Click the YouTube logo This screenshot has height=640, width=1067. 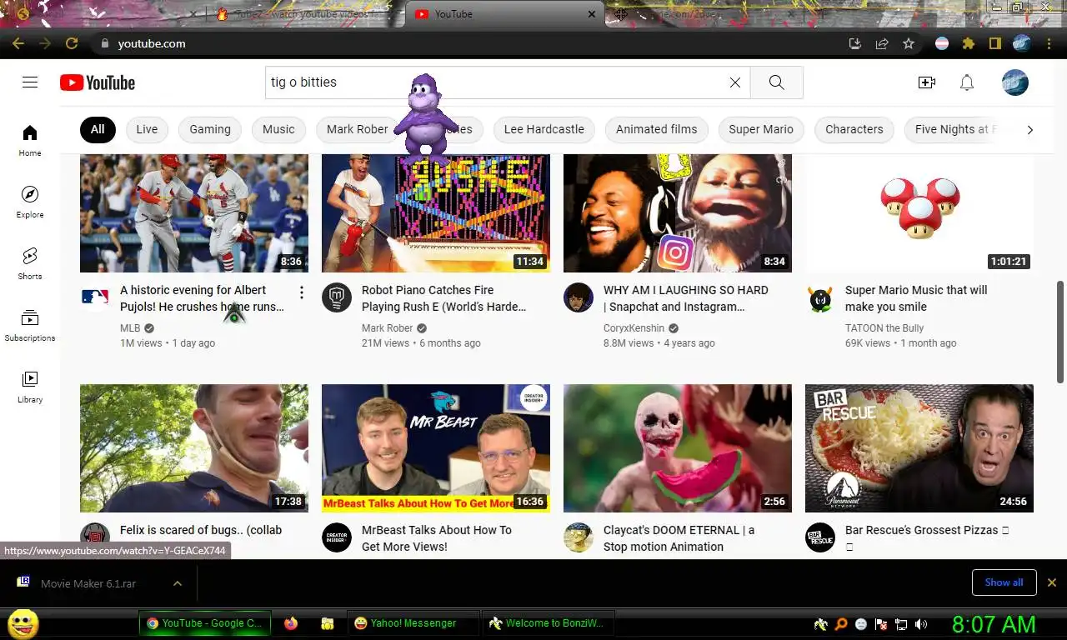(x=98, y=82)
